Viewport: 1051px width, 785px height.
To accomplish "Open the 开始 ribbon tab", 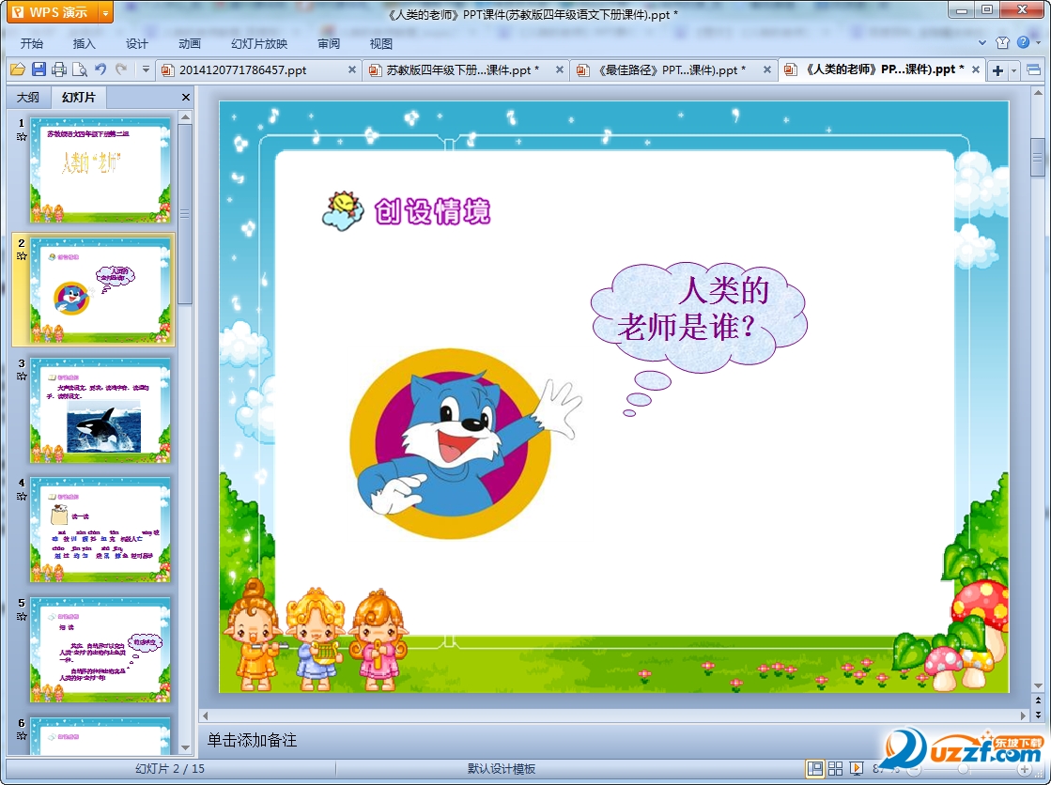I will tap(32, 43).
